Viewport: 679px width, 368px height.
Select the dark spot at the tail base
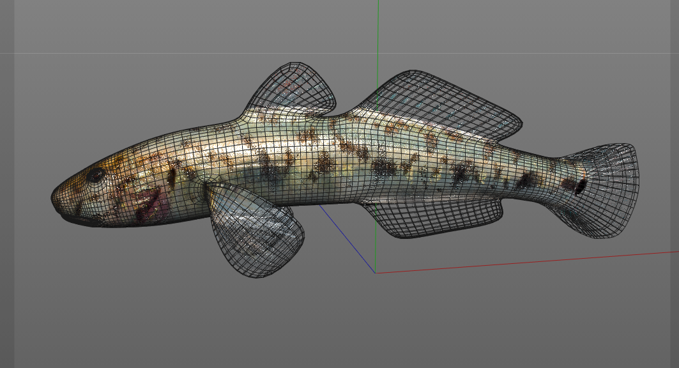point(579,187)
